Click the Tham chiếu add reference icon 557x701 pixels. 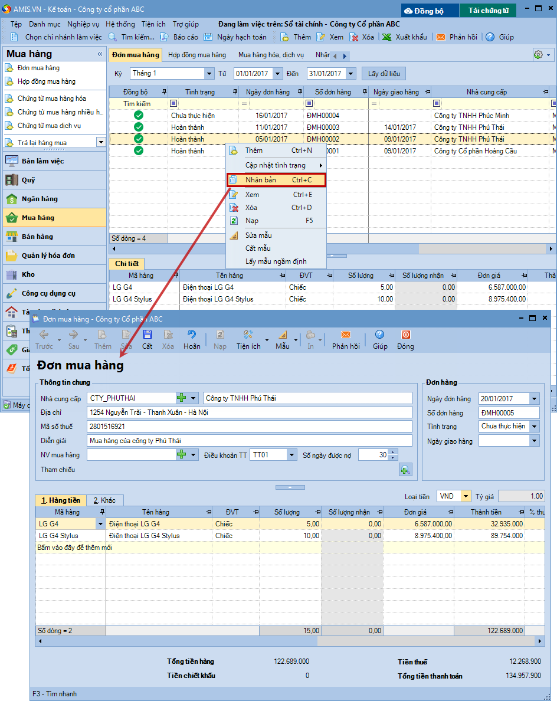click(405, 470)
